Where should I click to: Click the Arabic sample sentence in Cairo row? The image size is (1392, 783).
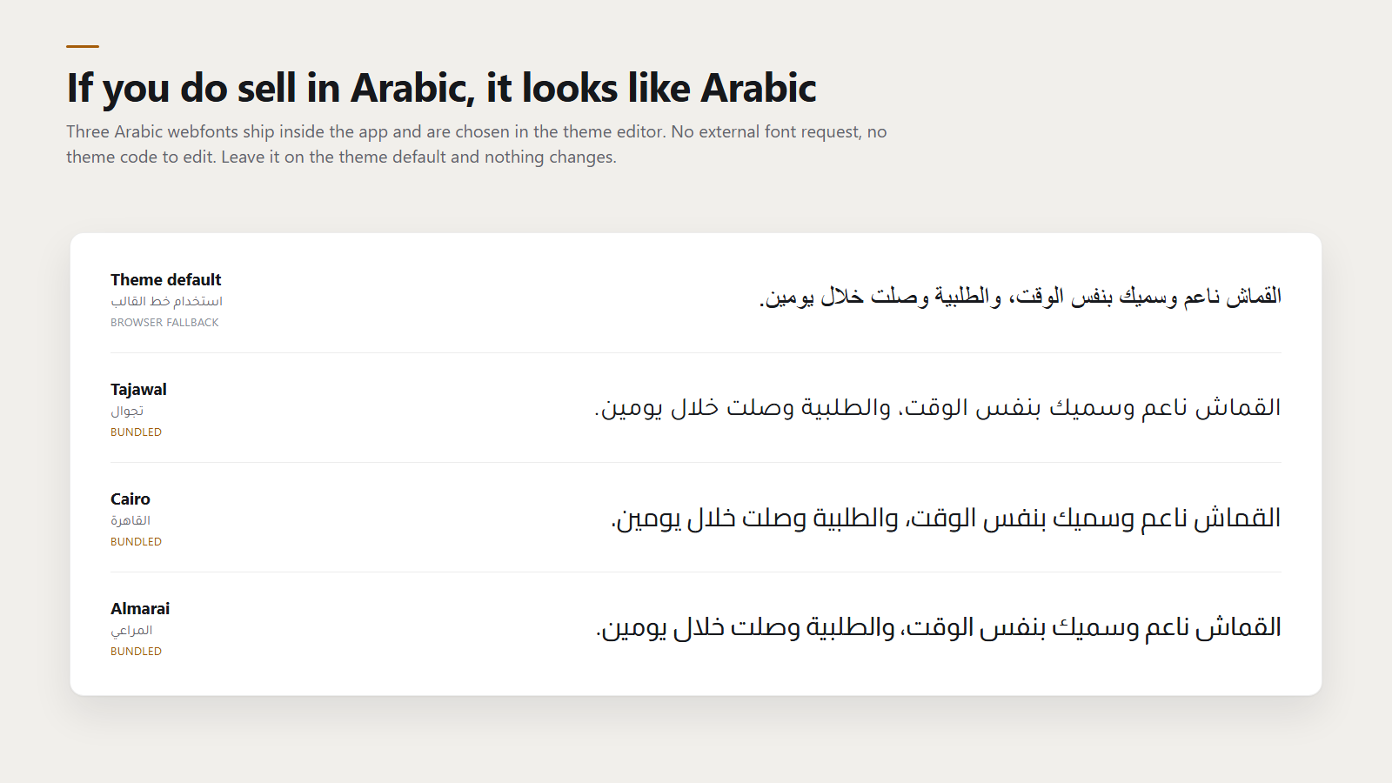pos(946,519)
